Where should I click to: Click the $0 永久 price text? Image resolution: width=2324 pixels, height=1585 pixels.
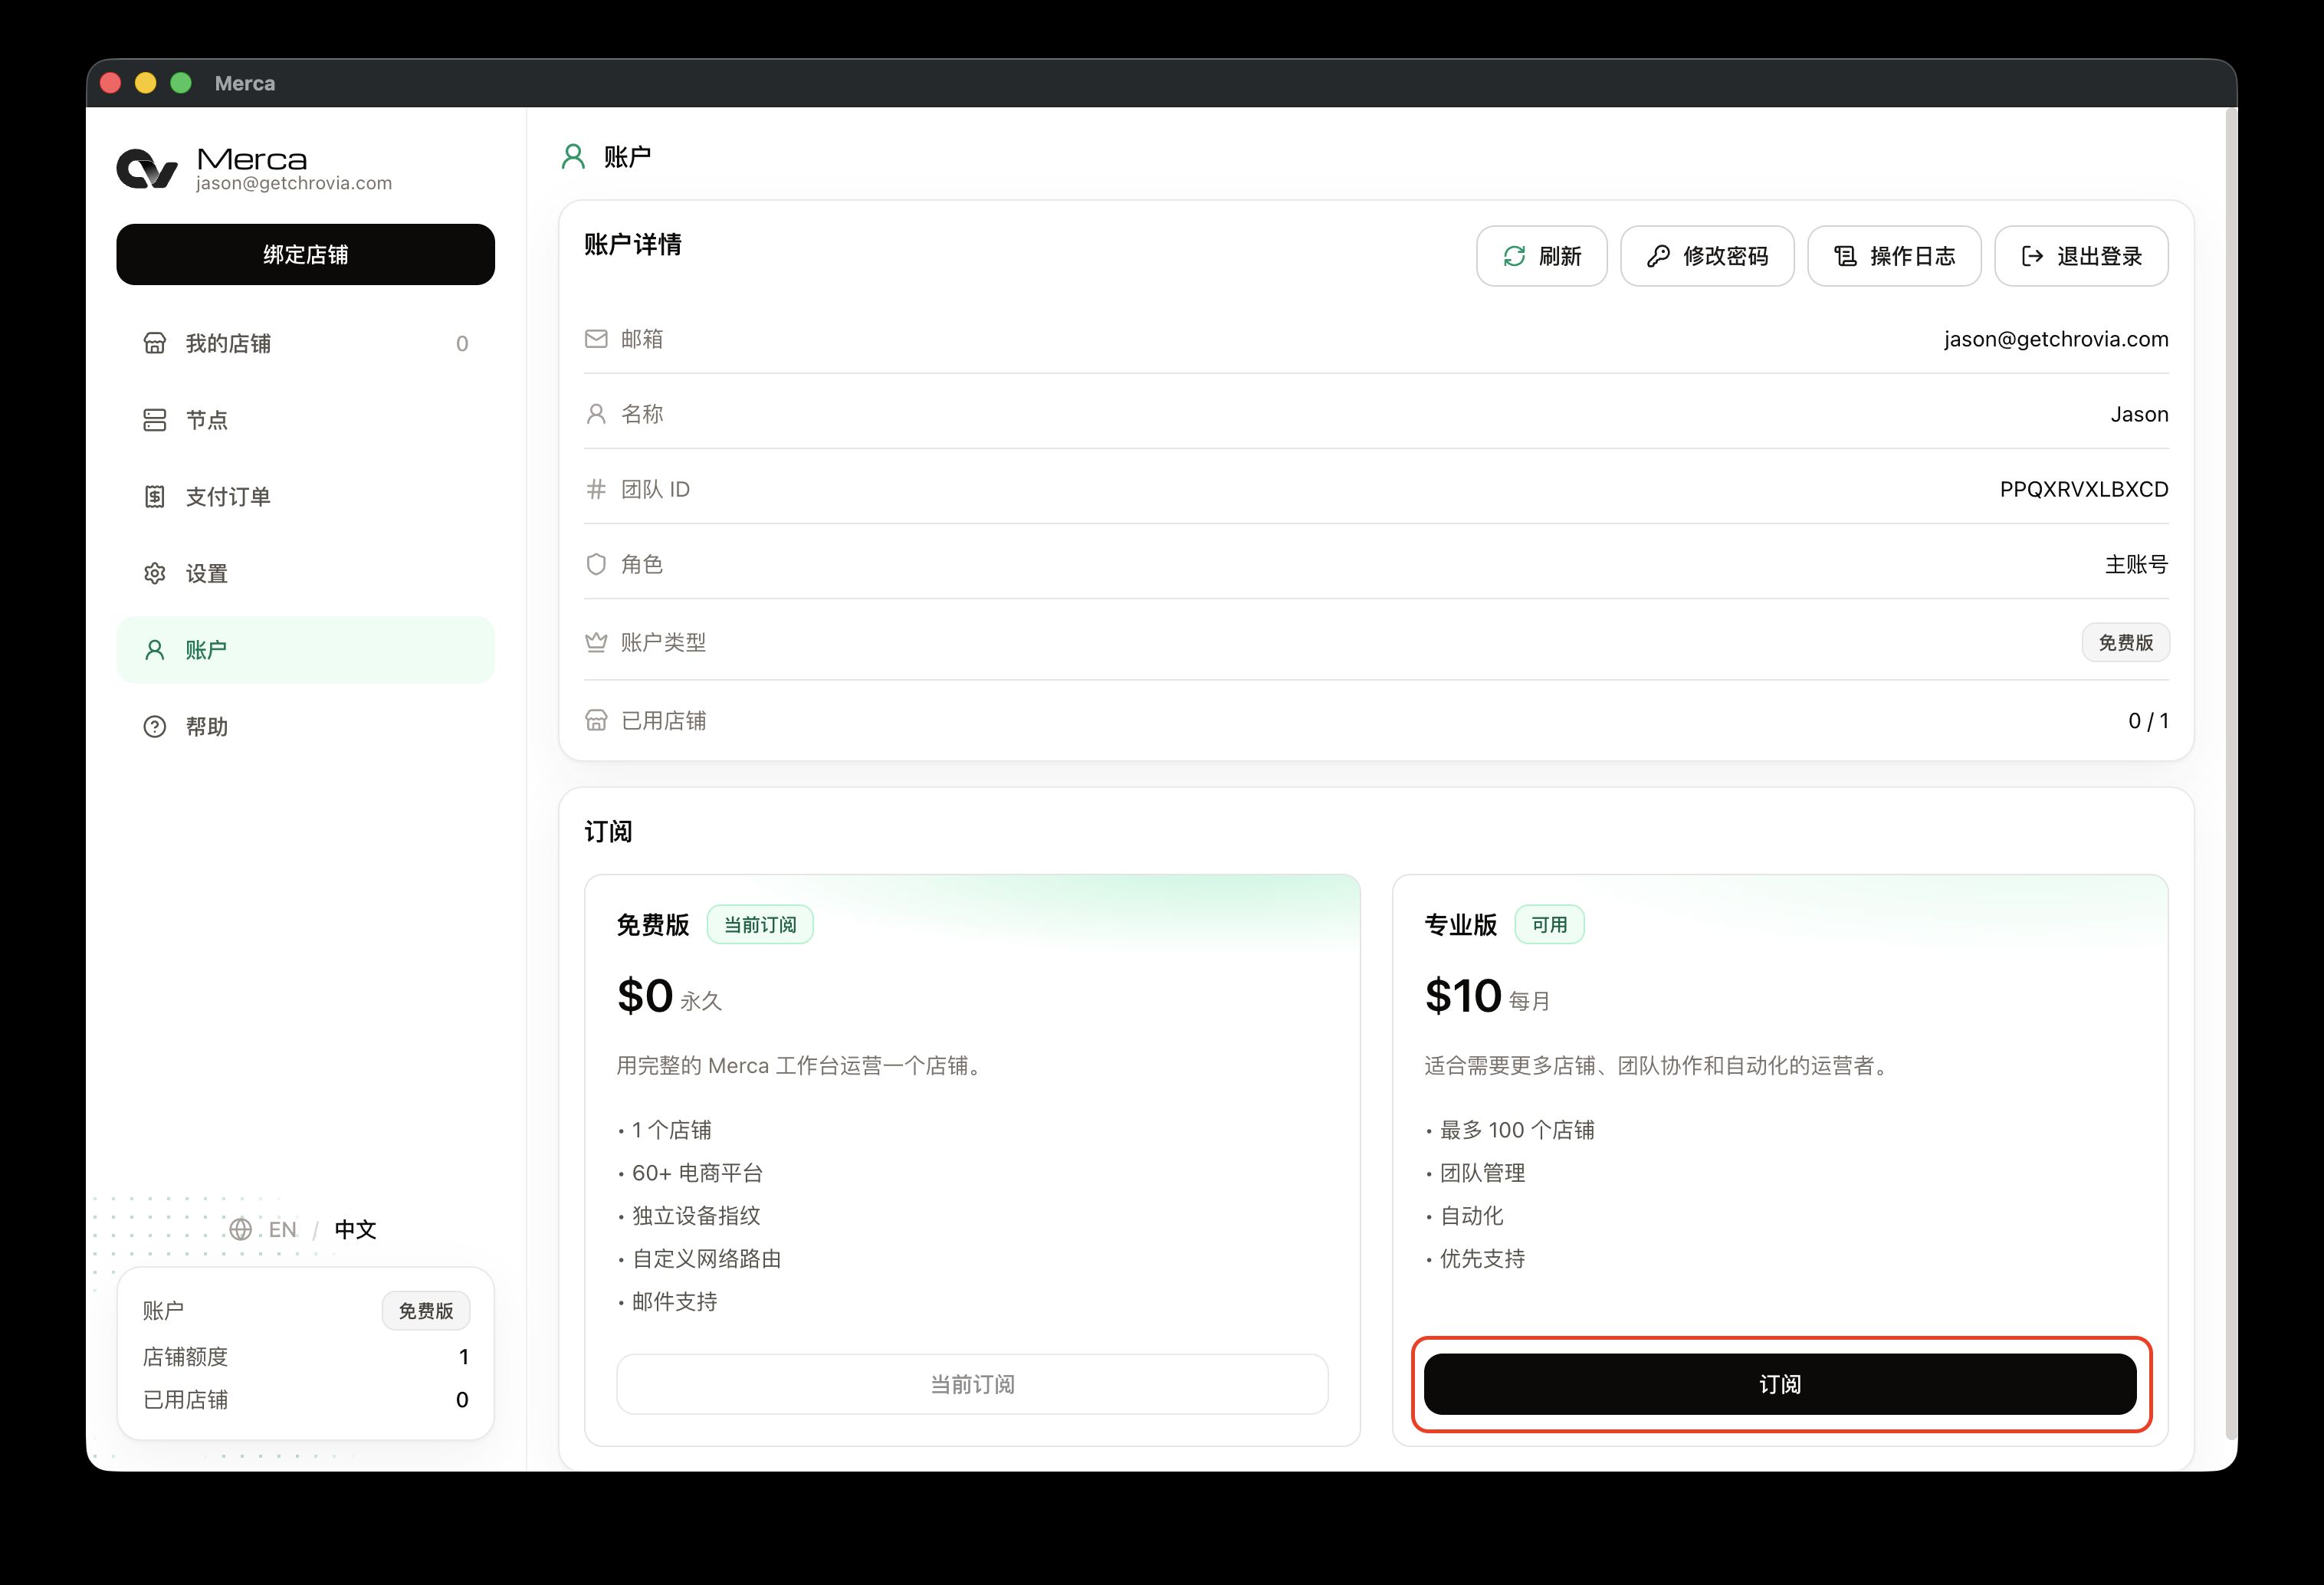pyautogui.click(x=669, y=996)
